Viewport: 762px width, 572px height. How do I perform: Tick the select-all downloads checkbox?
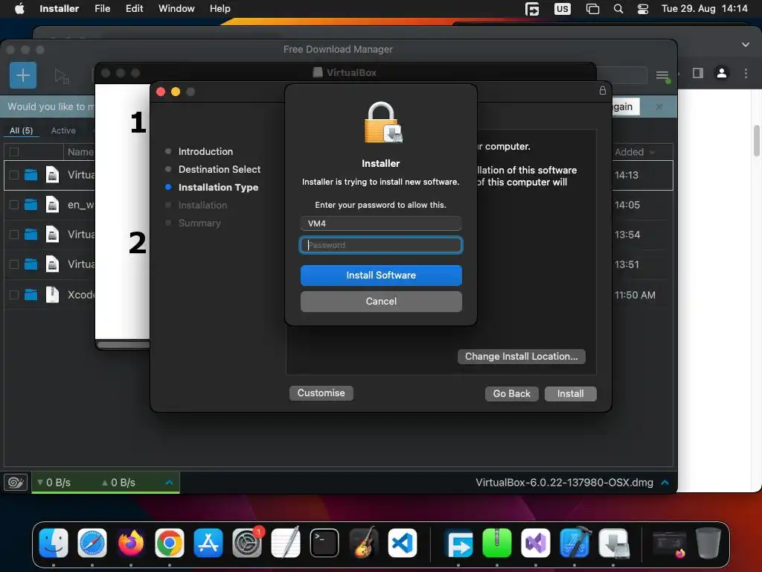click(x=14, y=152)
